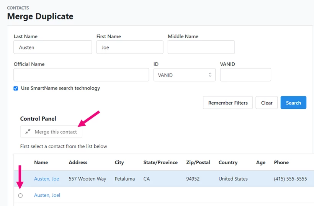This screenshot has width=314, height=206.
Task: Focus the VANID number field
Action: [x=245, y=75]
